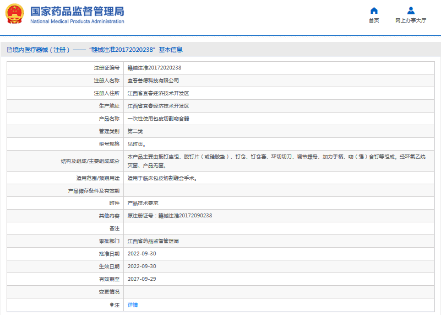
Task: Select the 注册人名称 label
Action: [107, 81]
